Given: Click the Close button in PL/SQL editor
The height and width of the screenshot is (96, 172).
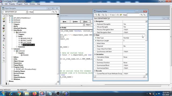Looking at the screenshot, I should pyautogui.click(x=85, y=22).
